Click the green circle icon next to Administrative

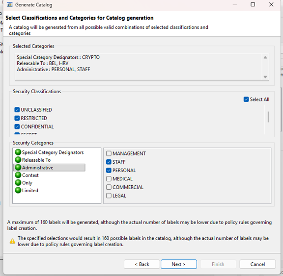pos(18,167)
